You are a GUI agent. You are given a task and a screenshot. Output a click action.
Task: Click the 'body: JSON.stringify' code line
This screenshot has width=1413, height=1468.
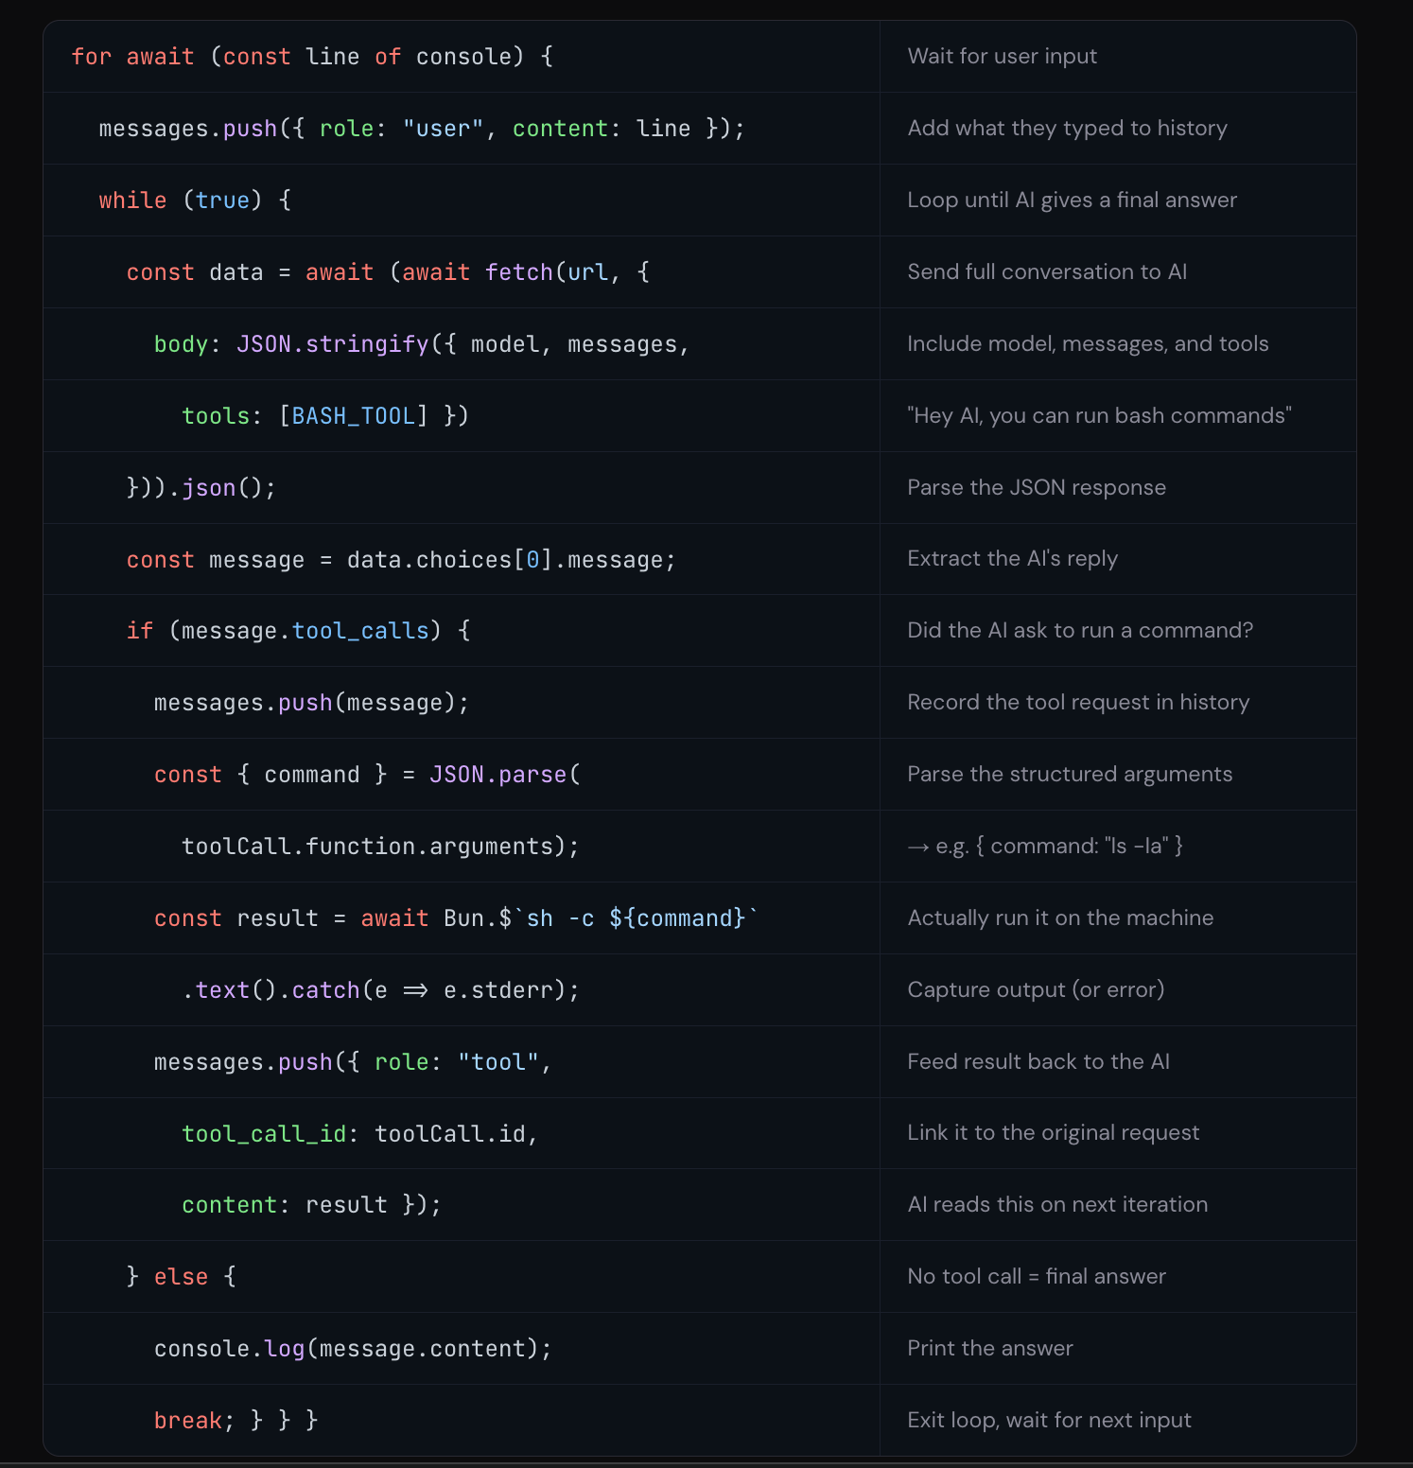coord(422,344)
